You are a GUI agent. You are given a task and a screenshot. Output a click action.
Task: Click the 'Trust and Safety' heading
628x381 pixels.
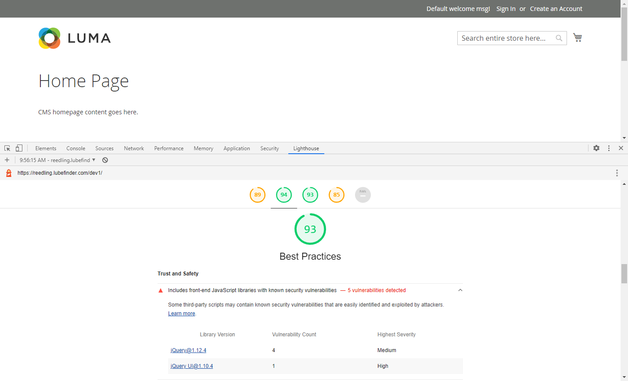tap(178, 274)
